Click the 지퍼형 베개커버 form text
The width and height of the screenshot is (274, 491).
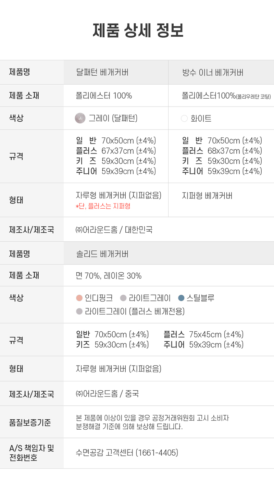tap(207, 196)
